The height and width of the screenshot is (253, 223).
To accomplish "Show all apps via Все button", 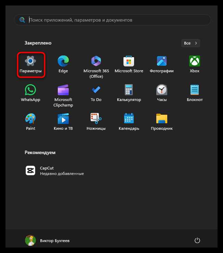I will tap(191, 43).
